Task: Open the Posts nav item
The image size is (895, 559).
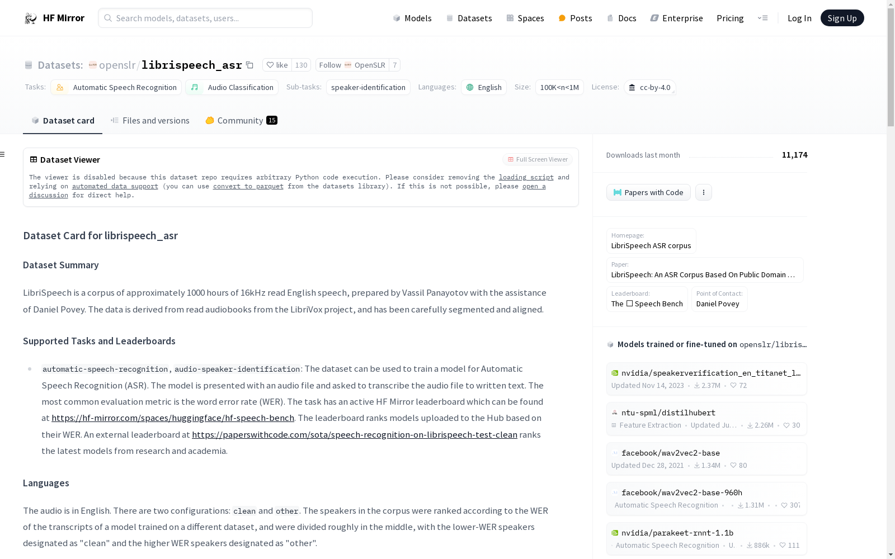Action: pyautogui.click(x=575, y=18)
